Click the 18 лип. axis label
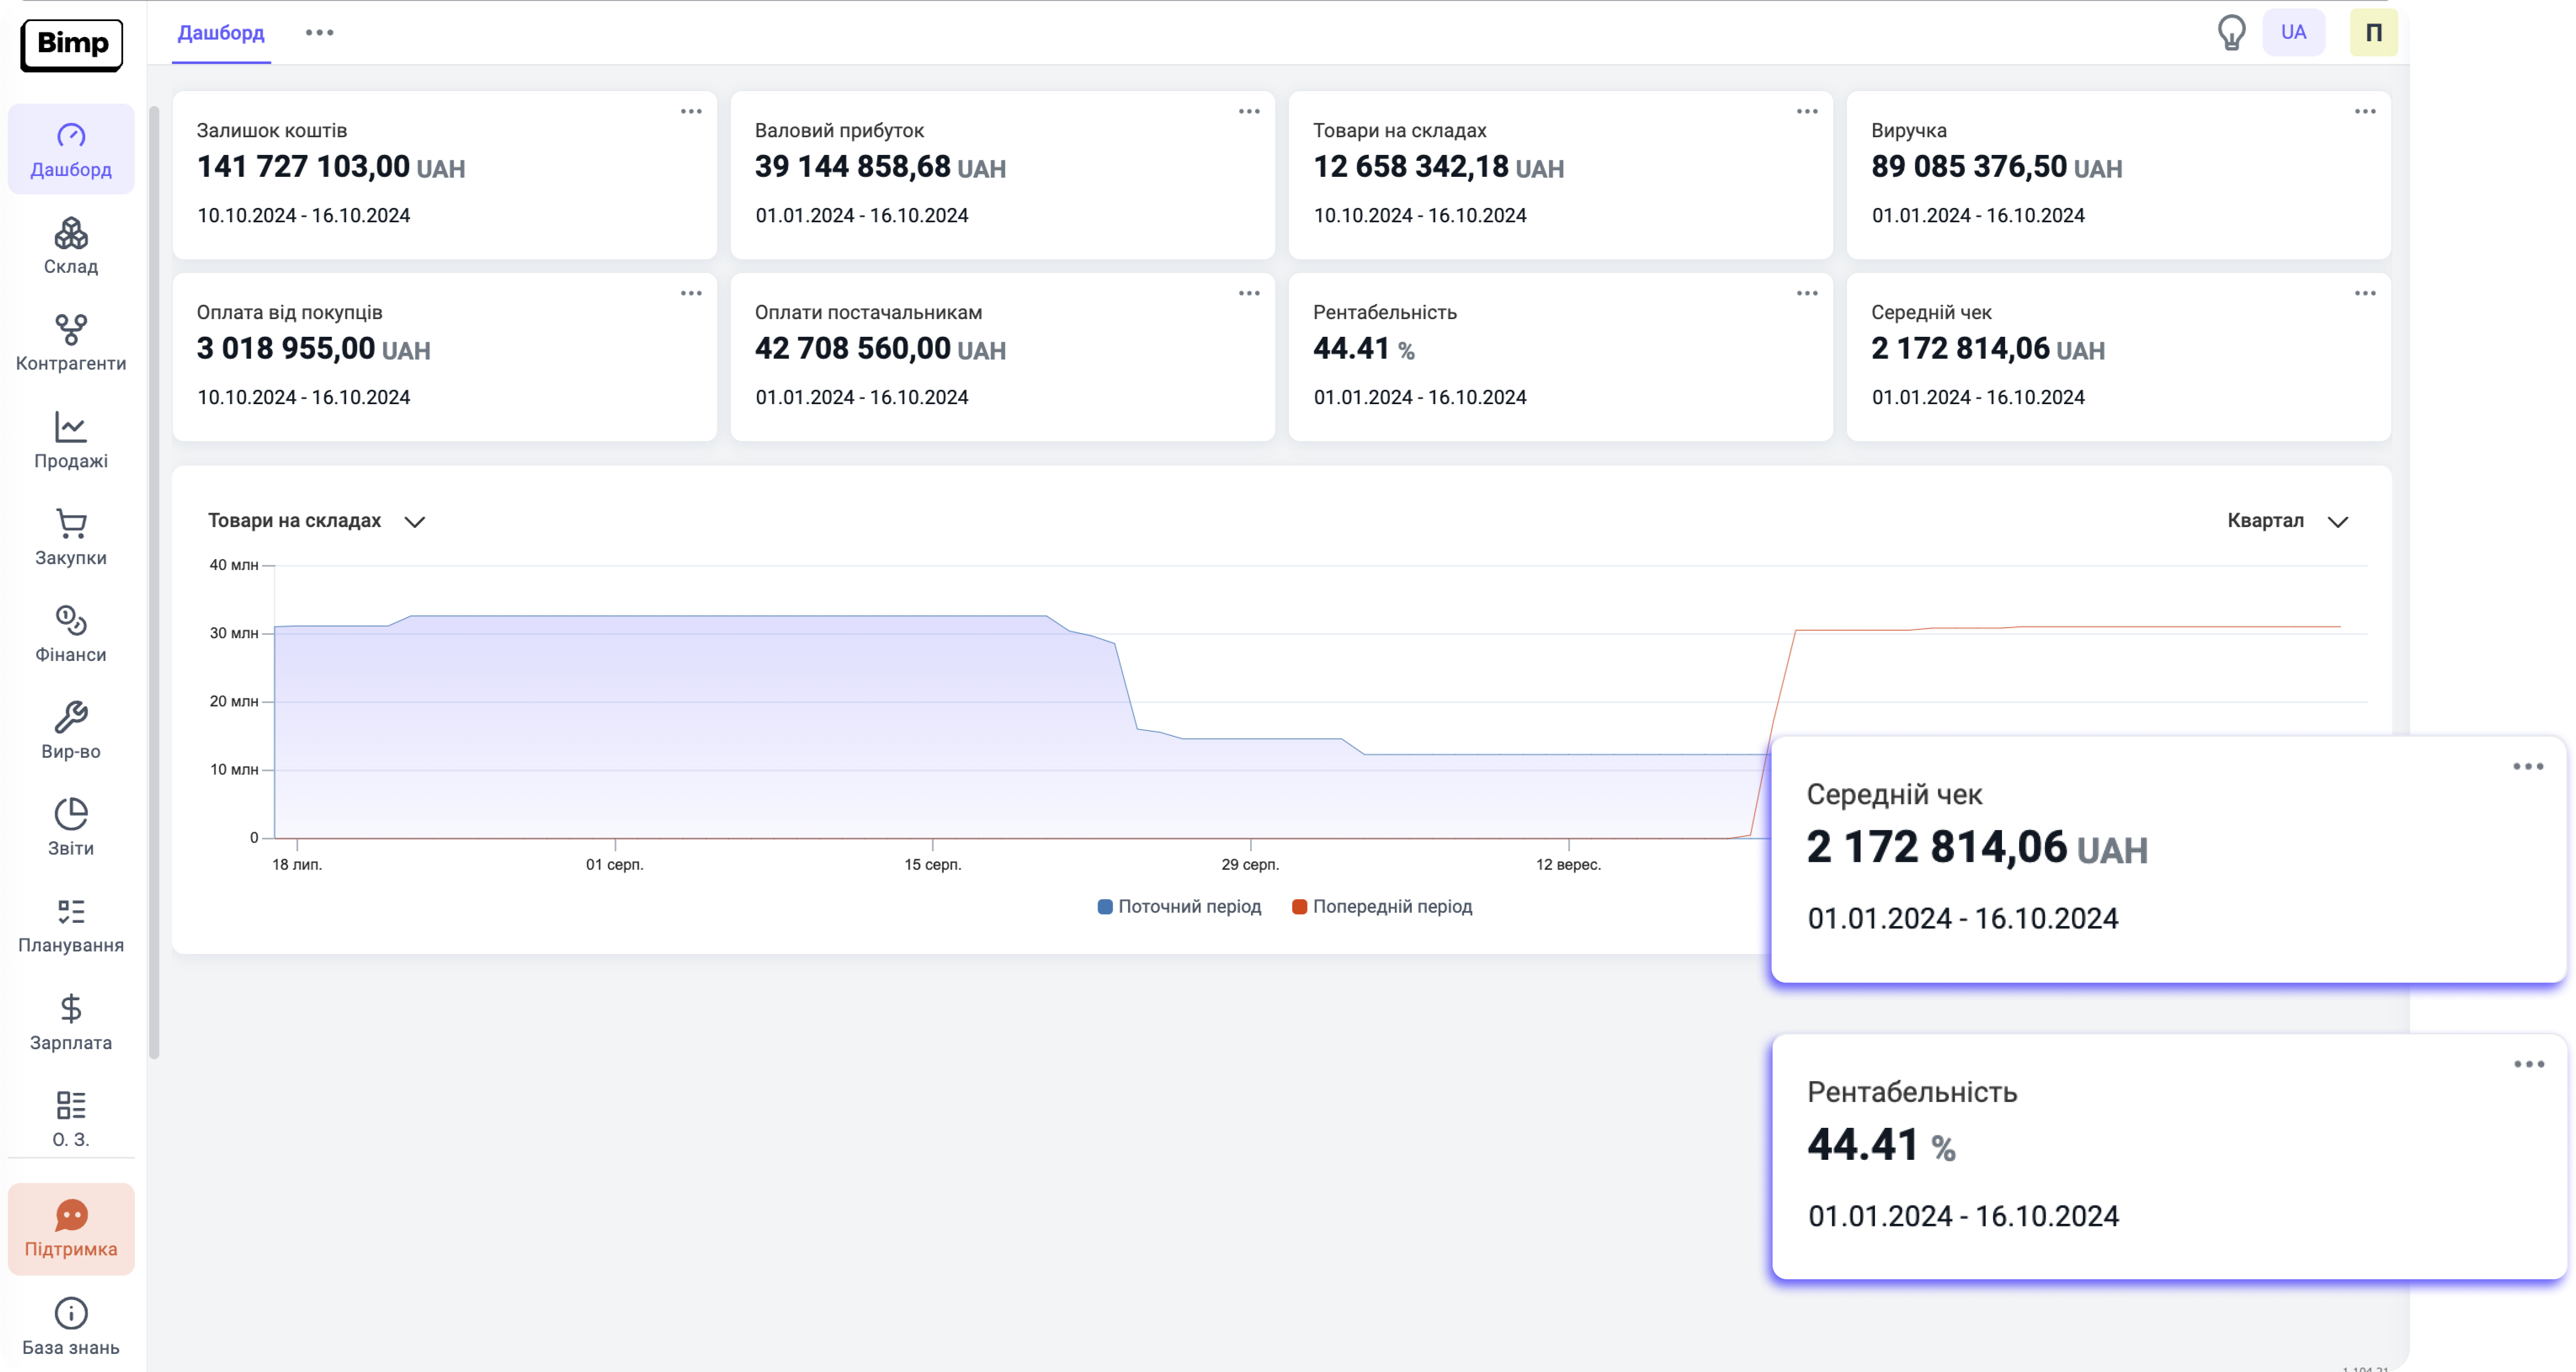 297,865
